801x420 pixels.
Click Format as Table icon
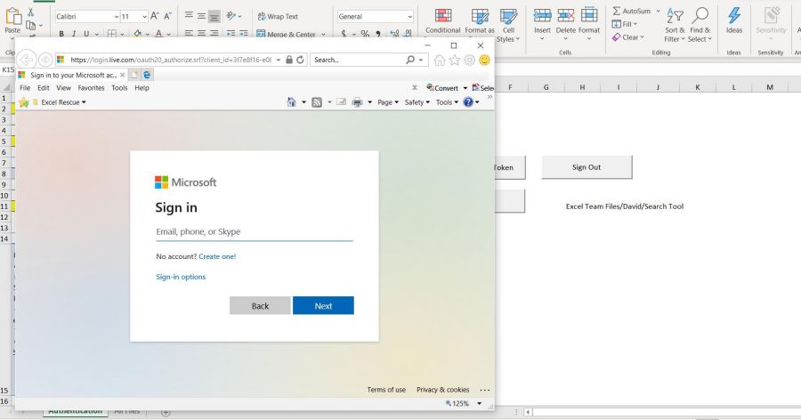(x=480, y=16)
